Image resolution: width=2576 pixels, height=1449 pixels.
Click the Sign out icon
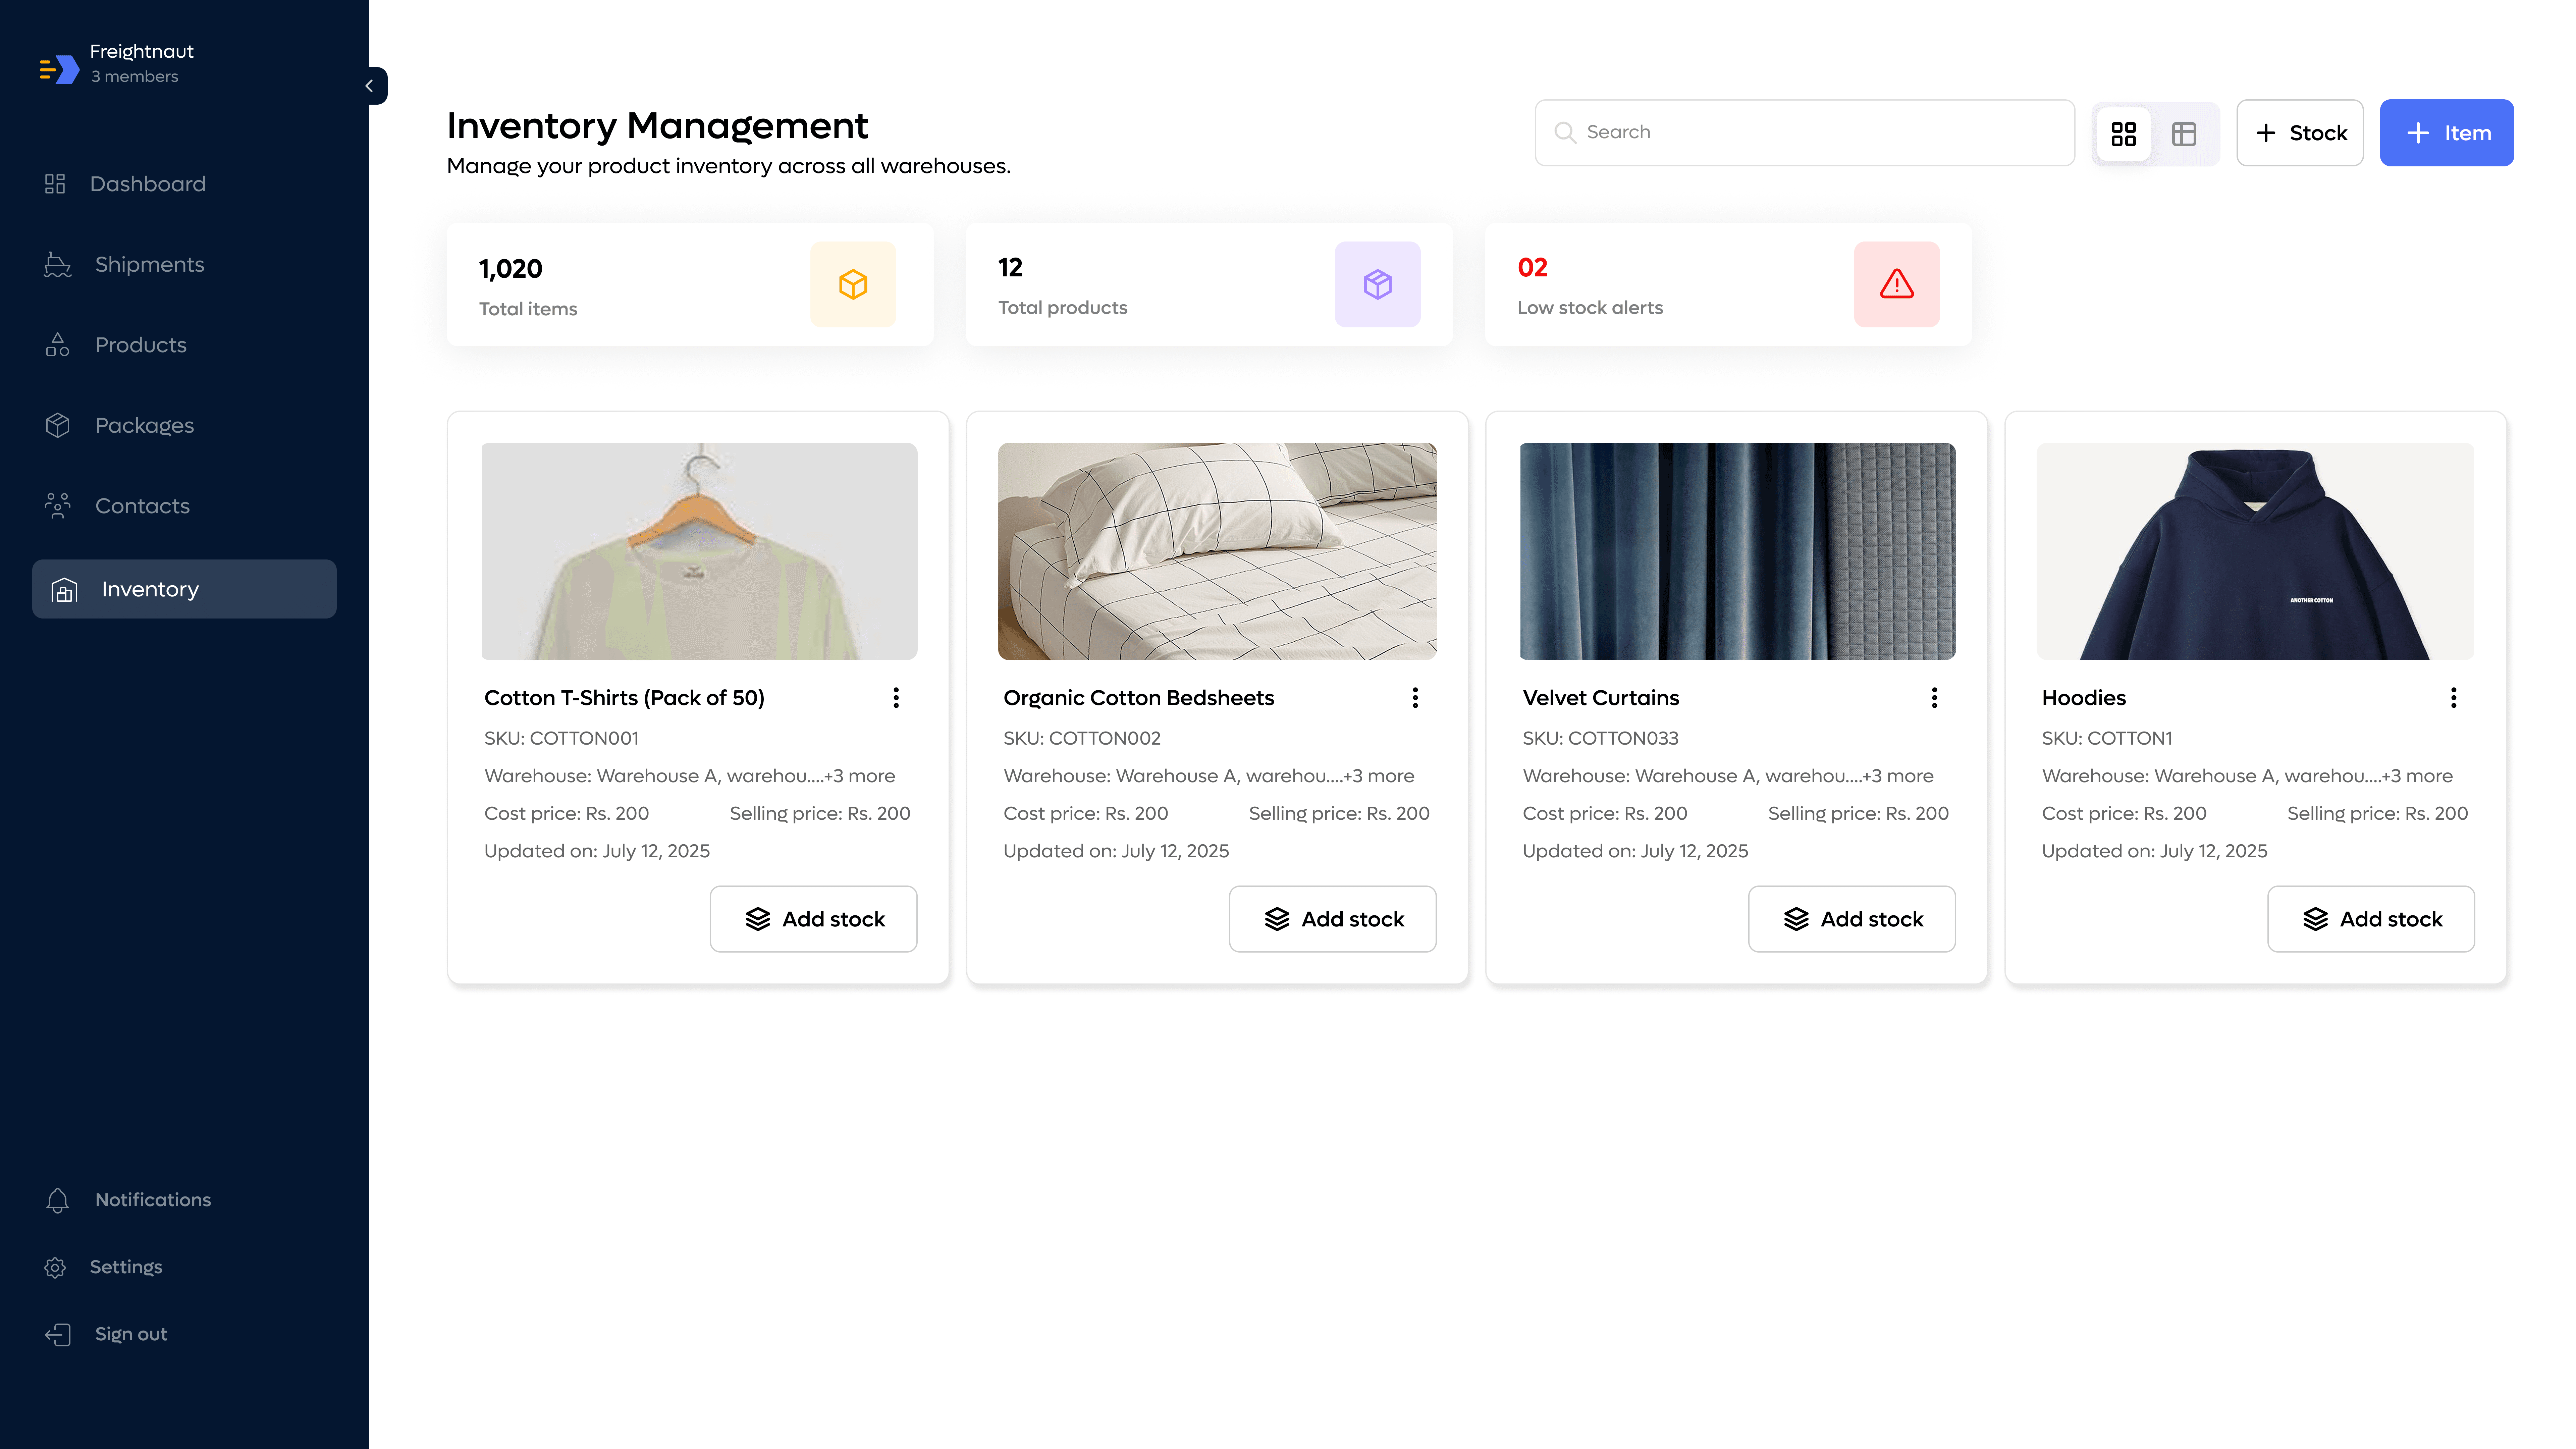[58, 1334]
